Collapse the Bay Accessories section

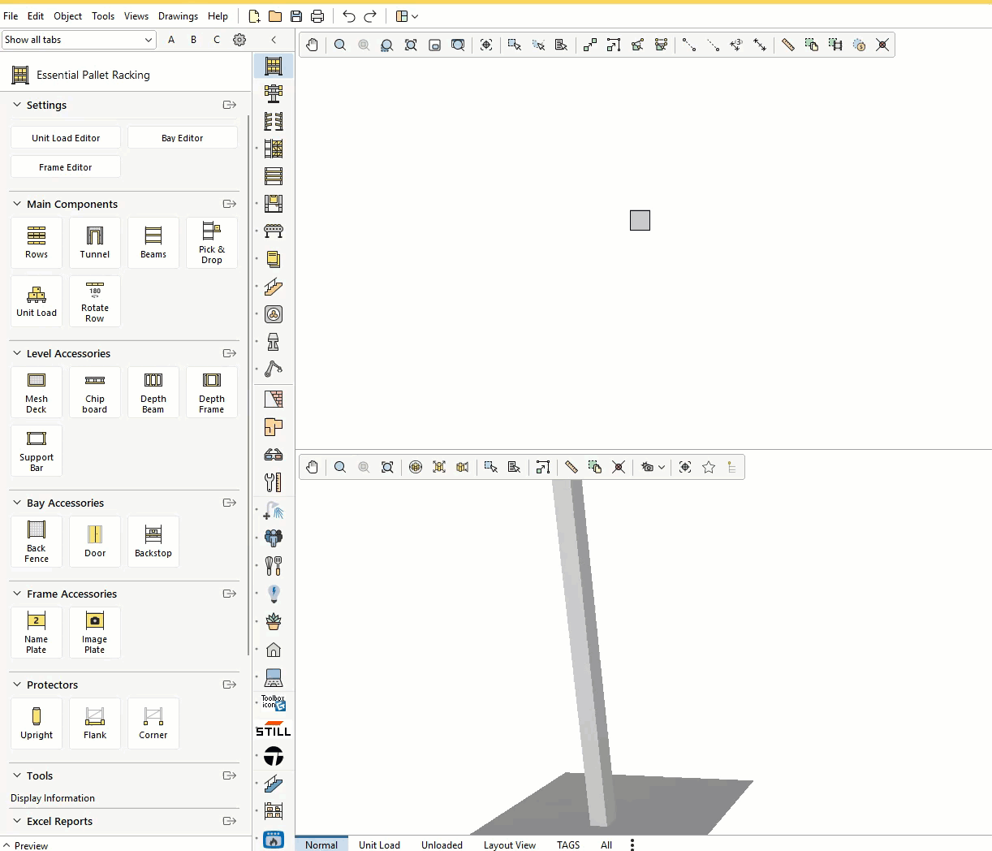pyautogui.click(x=17, y=503)
